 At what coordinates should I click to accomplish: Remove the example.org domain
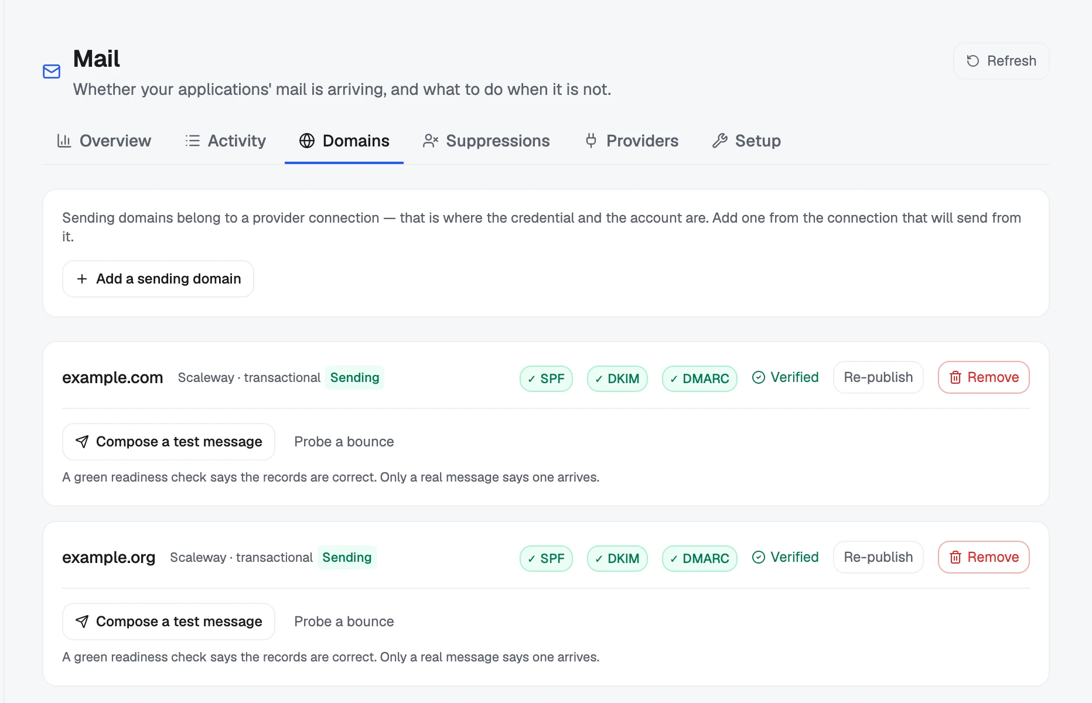(984, 557)
